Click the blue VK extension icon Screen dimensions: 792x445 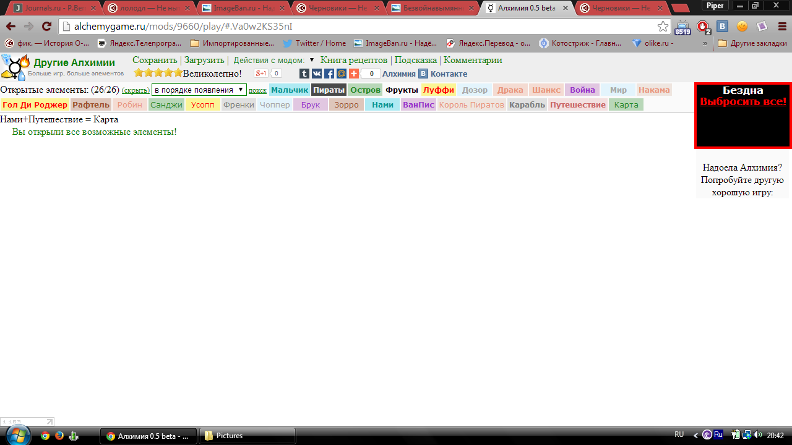click(722, 27)
